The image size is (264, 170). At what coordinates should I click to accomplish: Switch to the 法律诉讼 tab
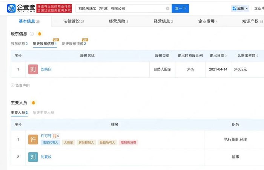point(74,21)
